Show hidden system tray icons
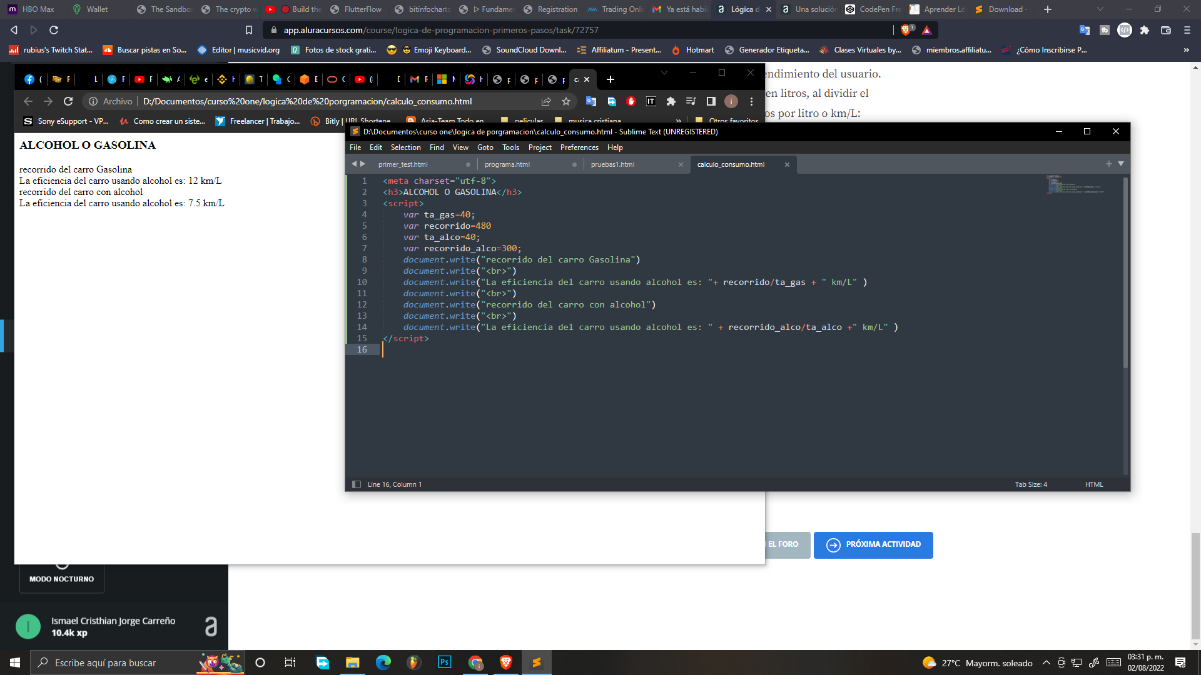 pos(1046,662)
